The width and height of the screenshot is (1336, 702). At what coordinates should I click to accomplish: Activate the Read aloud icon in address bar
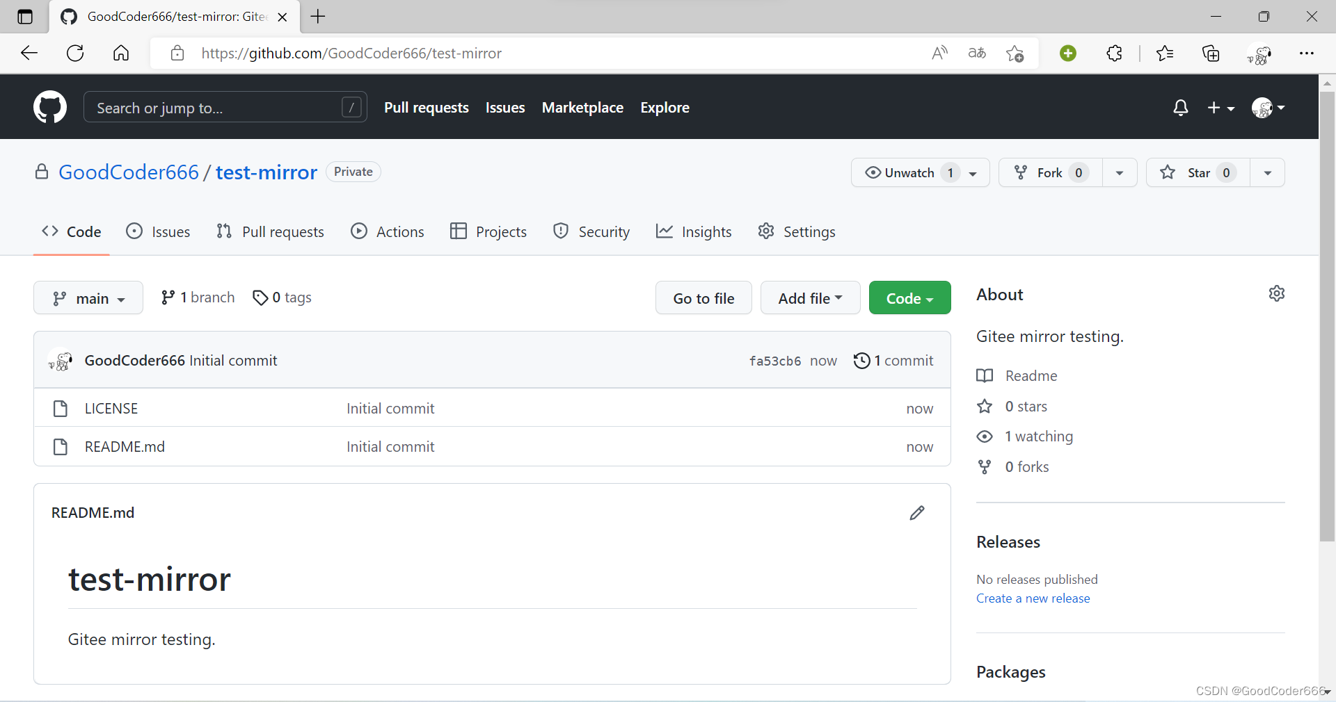point(939,53)
